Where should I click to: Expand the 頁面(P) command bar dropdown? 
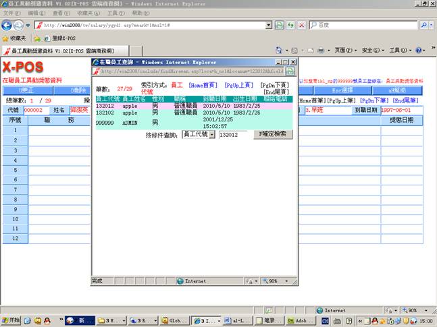pos(344,51)
